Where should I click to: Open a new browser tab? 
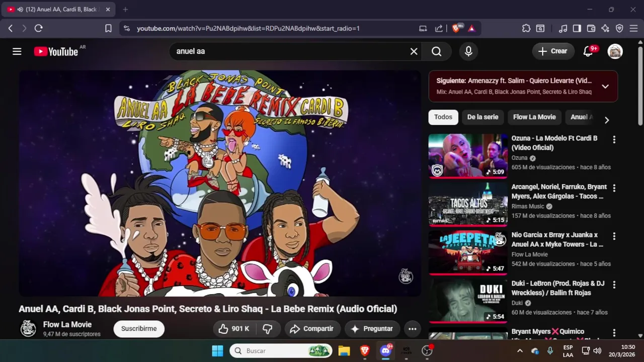(125, 10)
